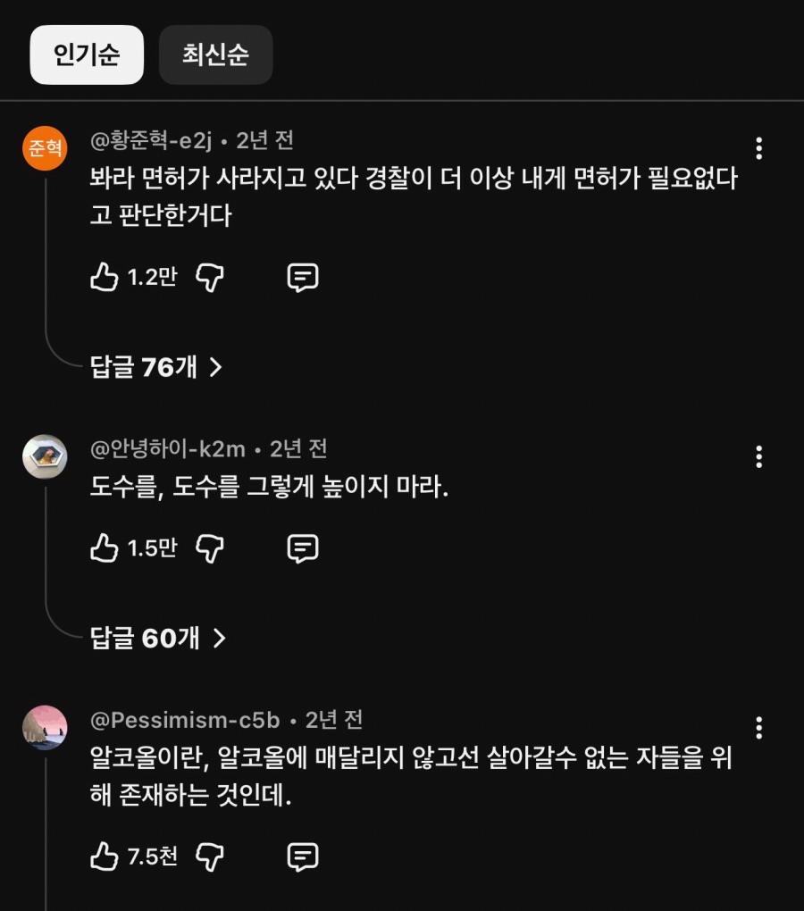Dislike the comment by @황준혁-e2j

210,278
